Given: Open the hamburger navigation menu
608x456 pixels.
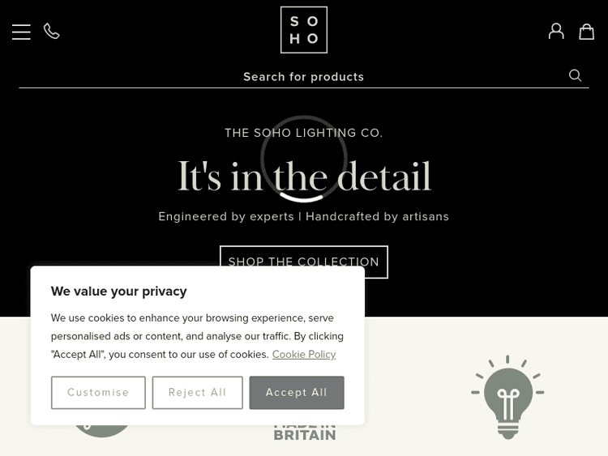Looking at the screenshot, I should point(21,32).
